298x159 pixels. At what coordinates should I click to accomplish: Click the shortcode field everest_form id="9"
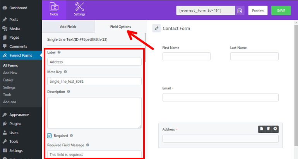(x=206, y=10)
